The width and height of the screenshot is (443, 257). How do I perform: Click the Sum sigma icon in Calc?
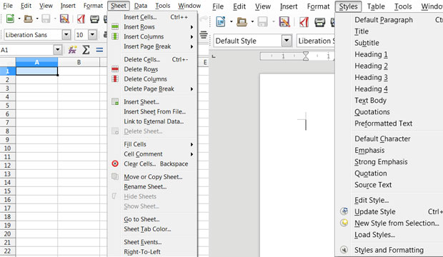click(86, 50)
